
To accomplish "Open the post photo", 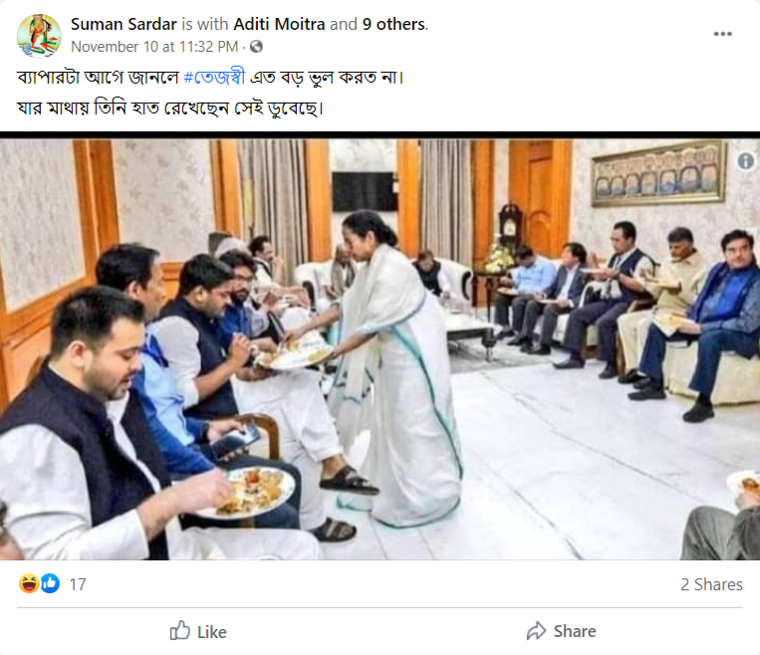I will [x=380, y=348].
